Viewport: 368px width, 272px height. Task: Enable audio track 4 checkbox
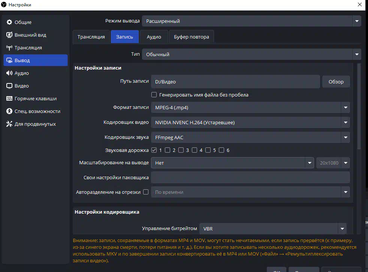tap(194, 150)
